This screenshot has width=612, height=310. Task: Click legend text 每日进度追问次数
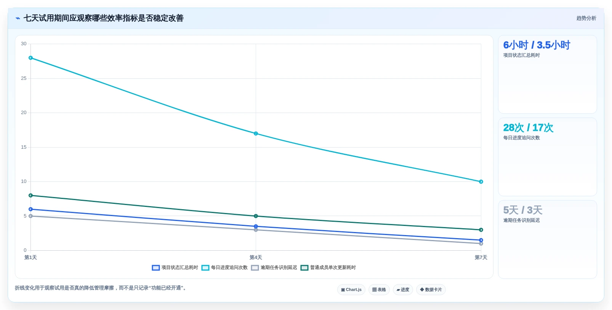coord(229,268)
